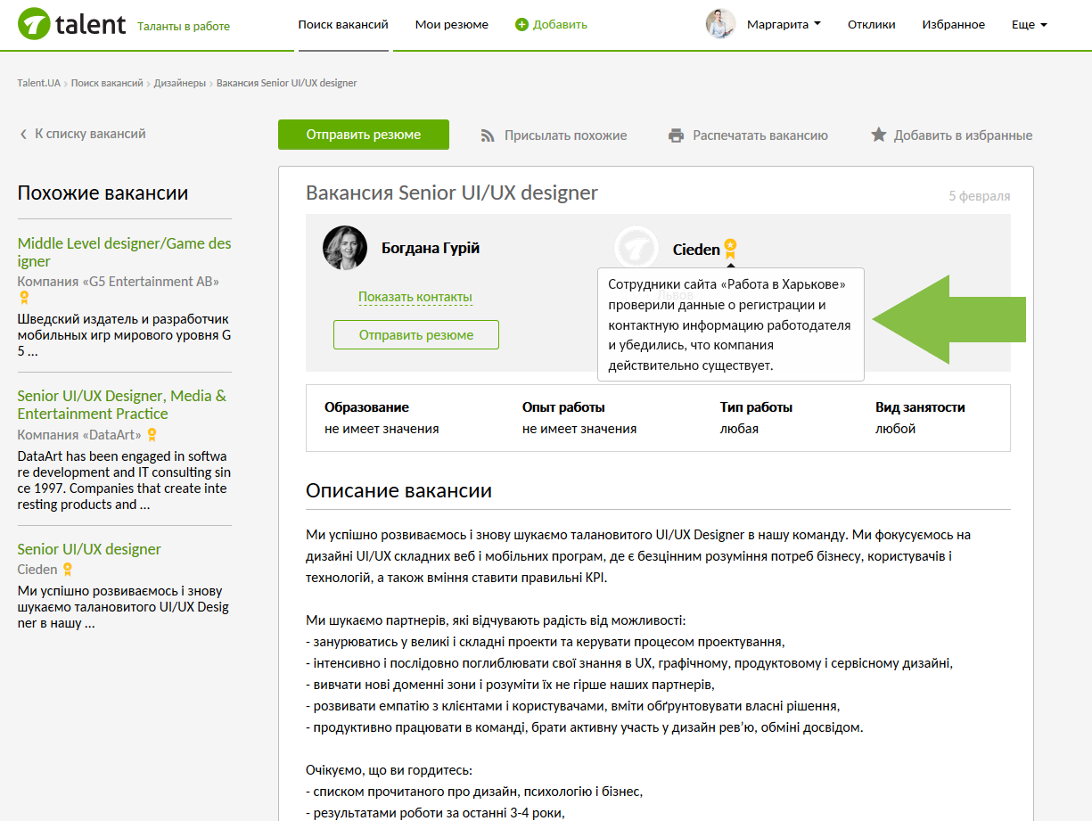Click Компания «G5 Entertainment AB» text
The height and width of the screenshot is (821, 1092).
pos(119,282)
